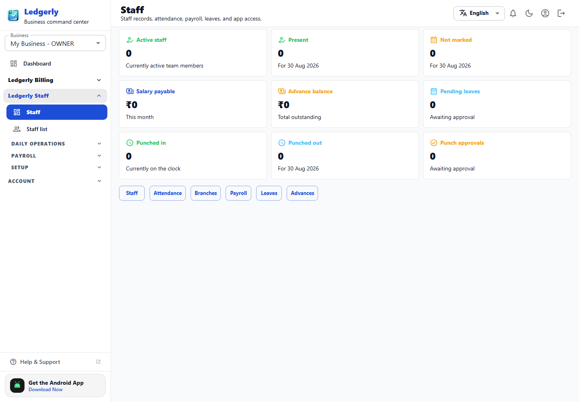The height and width of the screenshot is (402, 579).
Task: Click the Staff list people icon
Action: point(17,129)
